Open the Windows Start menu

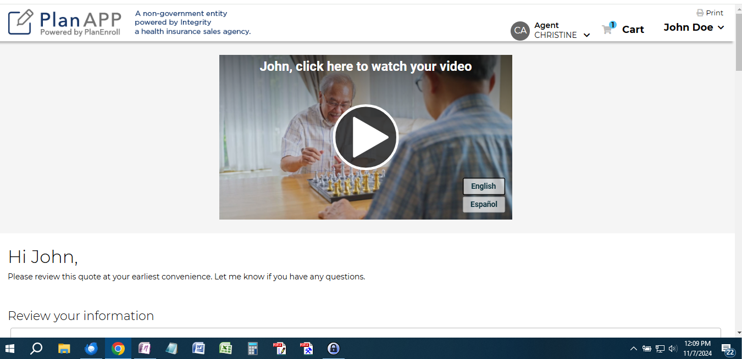tap(10, 349)
